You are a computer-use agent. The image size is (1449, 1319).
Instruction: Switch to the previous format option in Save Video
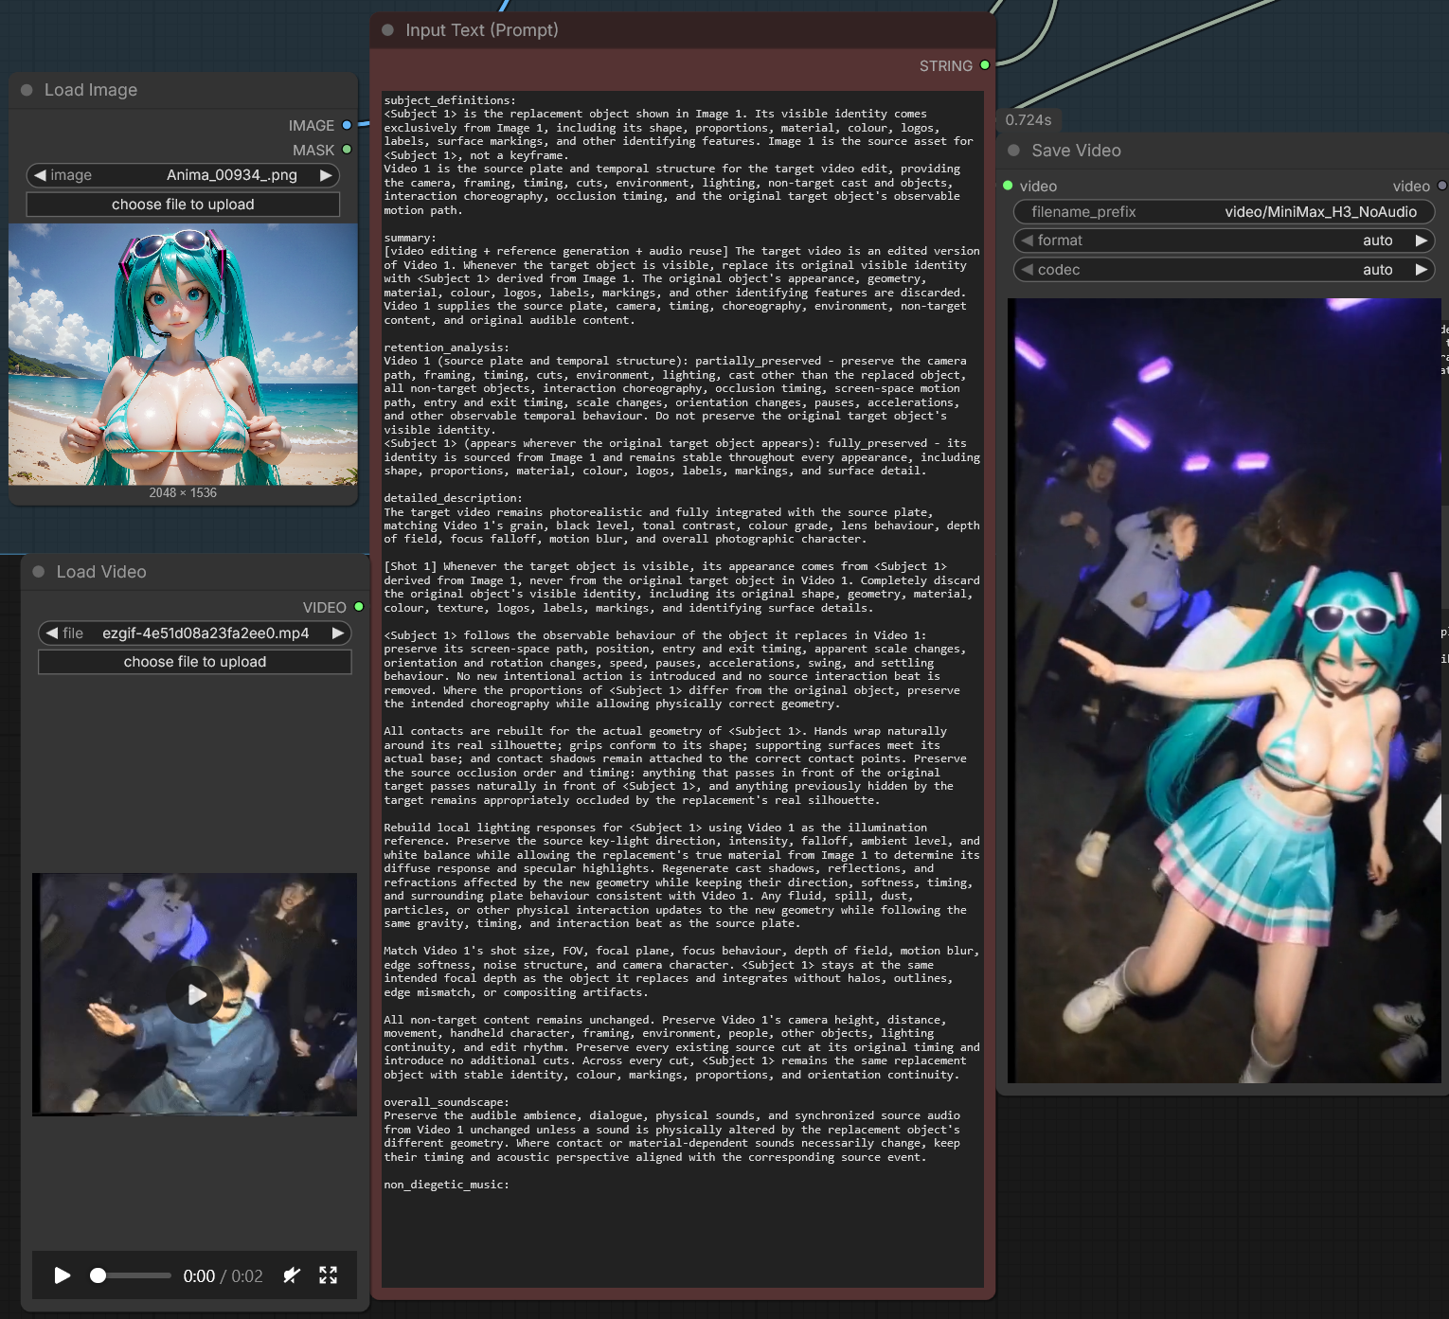coord(1028,241)
